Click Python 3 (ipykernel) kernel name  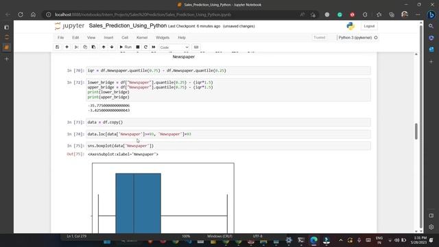click(355, 38)
